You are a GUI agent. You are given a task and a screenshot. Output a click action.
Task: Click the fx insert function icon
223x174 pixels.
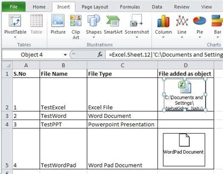click(x=100, y=55)
